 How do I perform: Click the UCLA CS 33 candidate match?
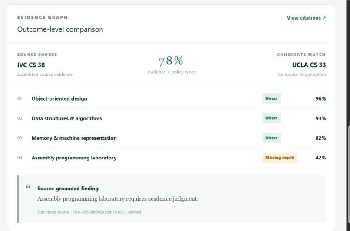click(309, 65)
